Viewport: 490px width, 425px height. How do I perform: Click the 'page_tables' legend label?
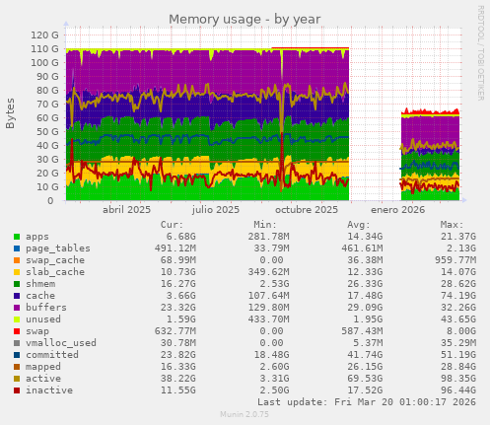(58, 248)
